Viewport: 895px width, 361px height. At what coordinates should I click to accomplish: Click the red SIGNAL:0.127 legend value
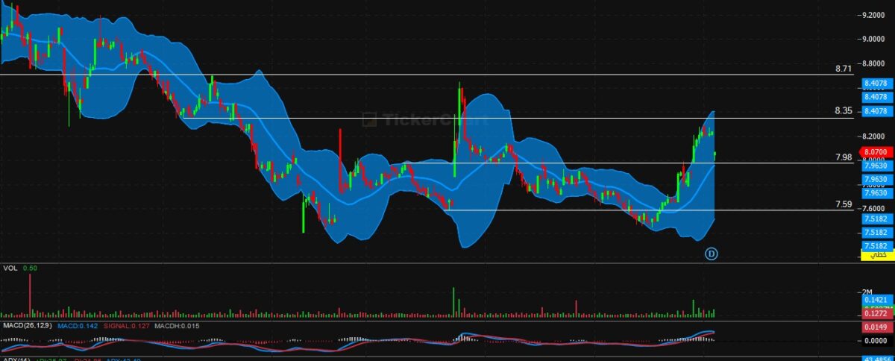(x=125, y=325)
